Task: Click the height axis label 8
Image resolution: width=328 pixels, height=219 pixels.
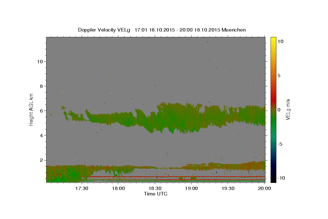Action: [42, 86]
